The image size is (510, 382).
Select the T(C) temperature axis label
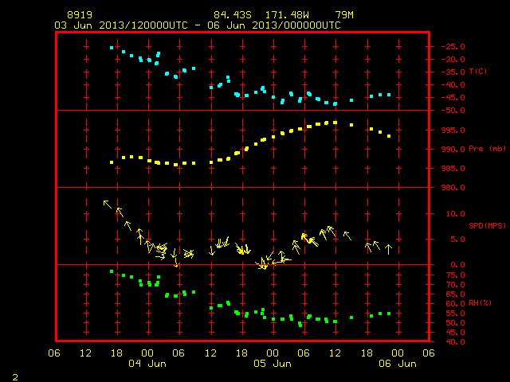point(478,71)
